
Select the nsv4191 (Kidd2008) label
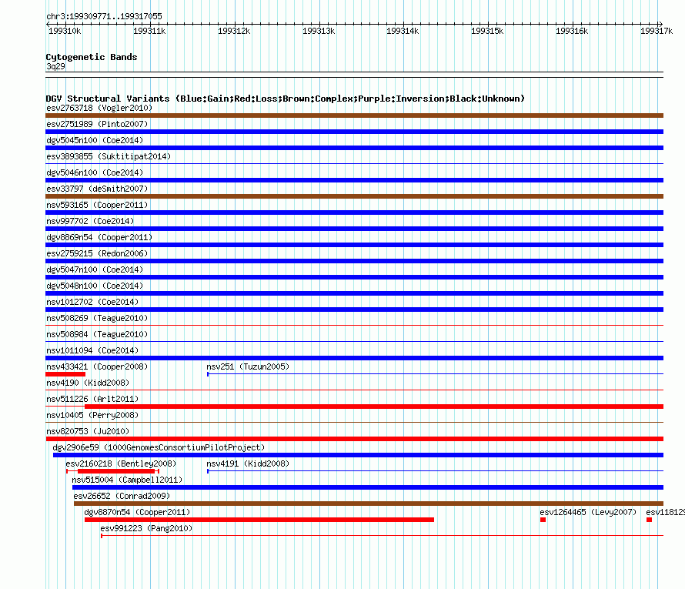(x=248, y=464)
